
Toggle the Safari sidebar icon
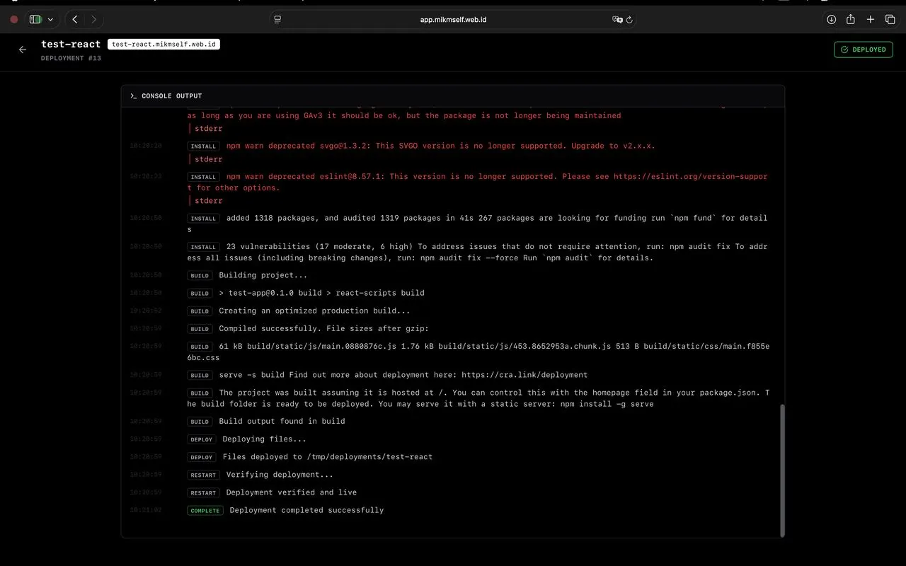click(35, 20)
